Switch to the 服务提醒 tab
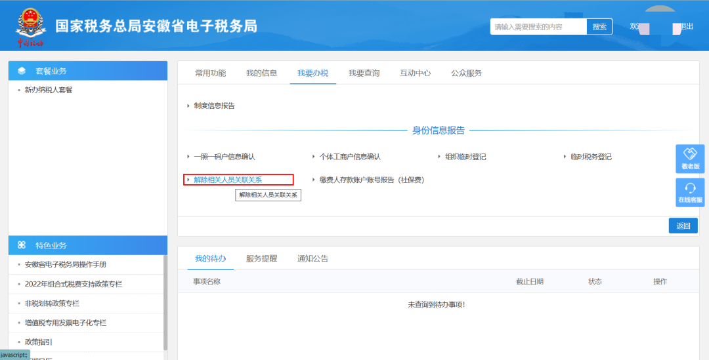Screen dimensions: 709x360 [261, 258]
